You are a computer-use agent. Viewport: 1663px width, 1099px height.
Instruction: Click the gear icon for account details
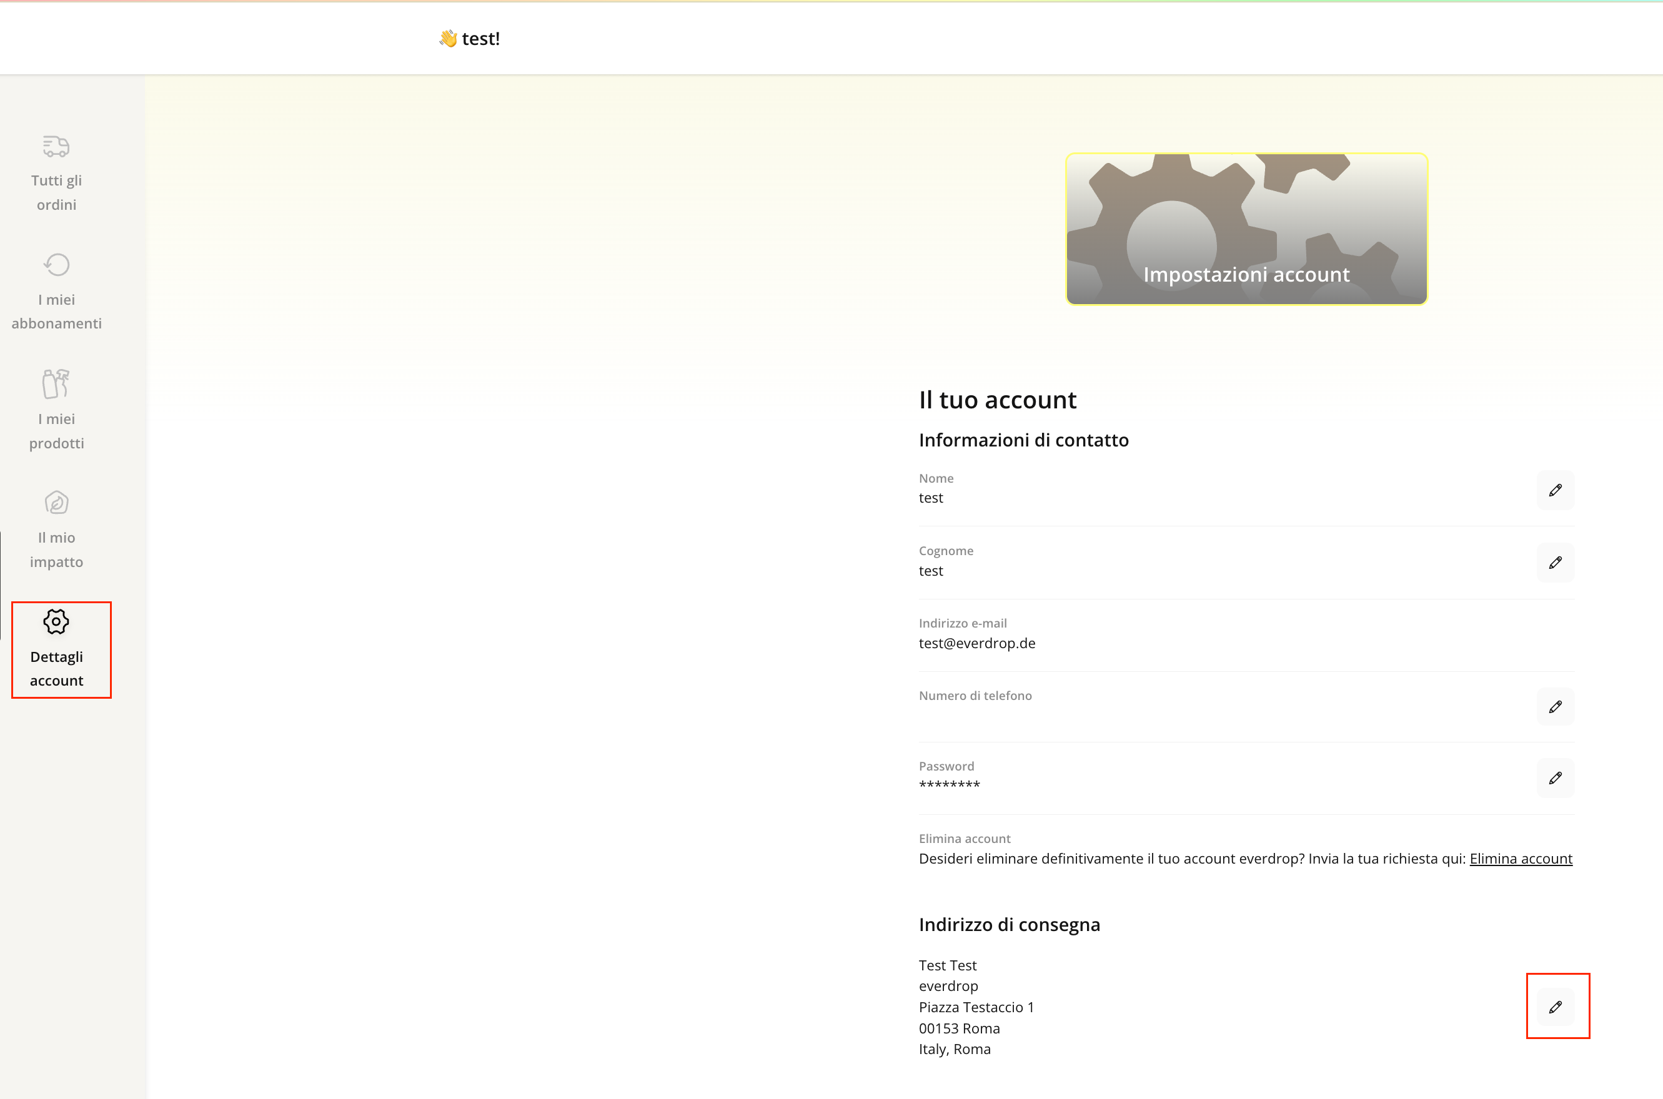click(56, 622)
